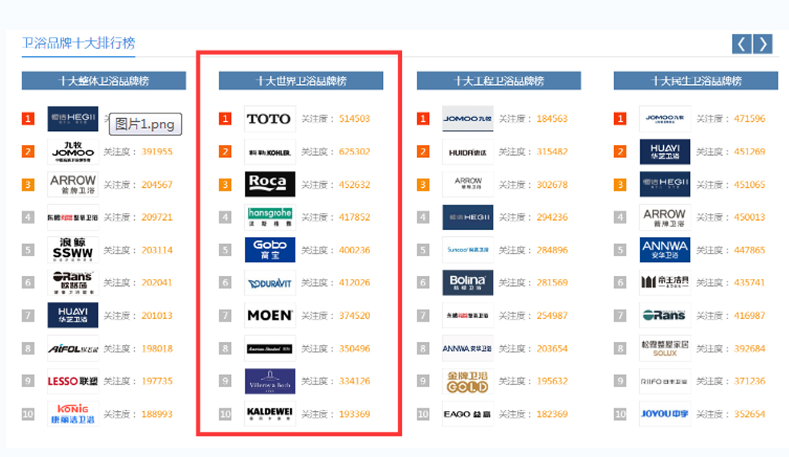Open the Gobo brand logo
The width and height of the screenshot is (789, 457).
click(269, 250)
